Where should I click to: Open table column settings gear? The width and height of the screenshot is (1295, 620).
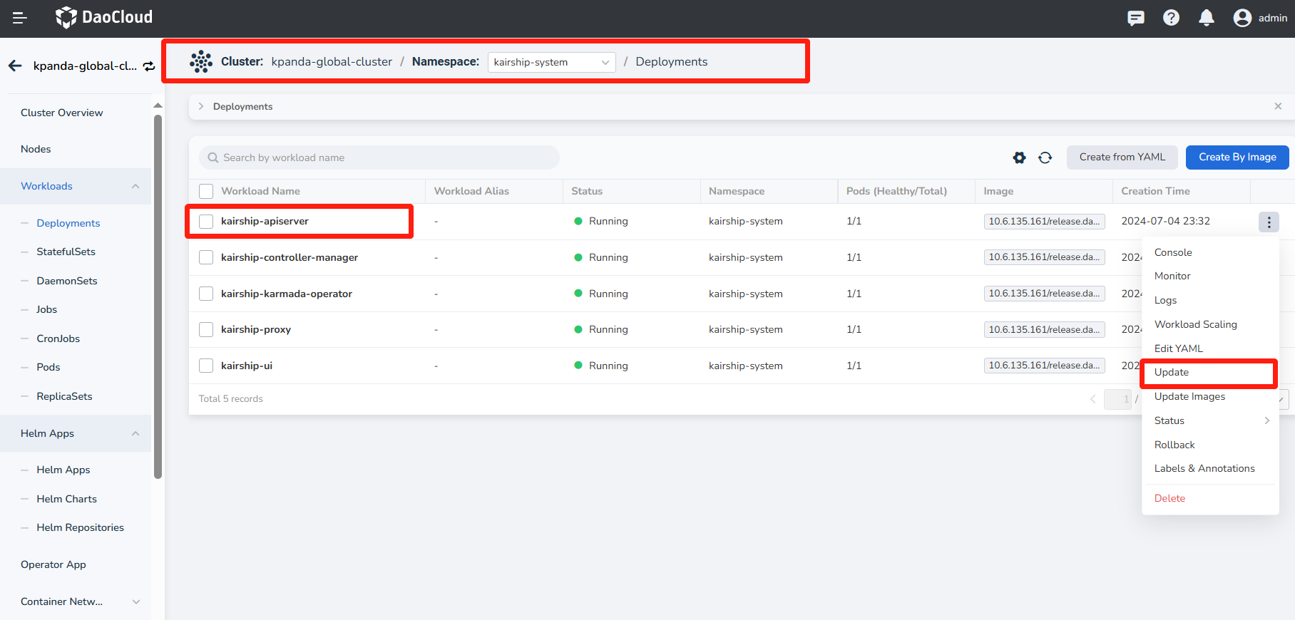point(1019,157)
